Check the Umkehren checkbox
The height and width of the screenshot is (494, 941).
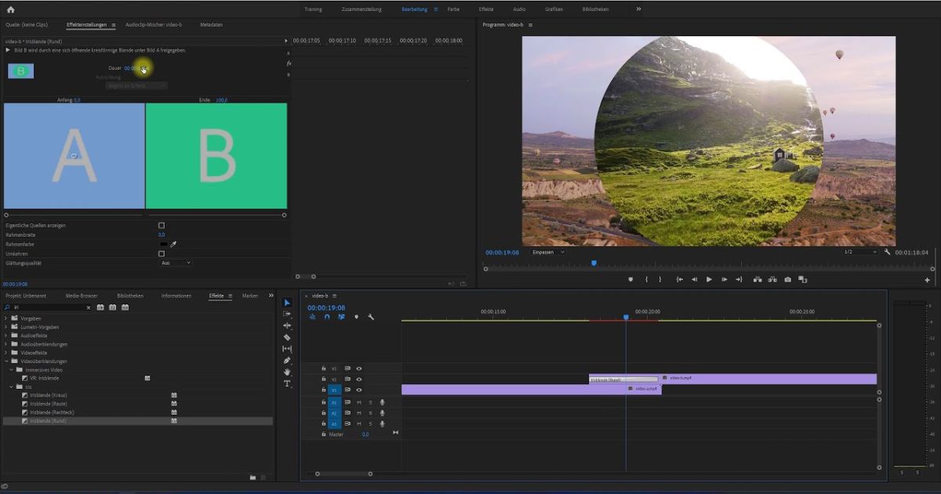[162, 254]
